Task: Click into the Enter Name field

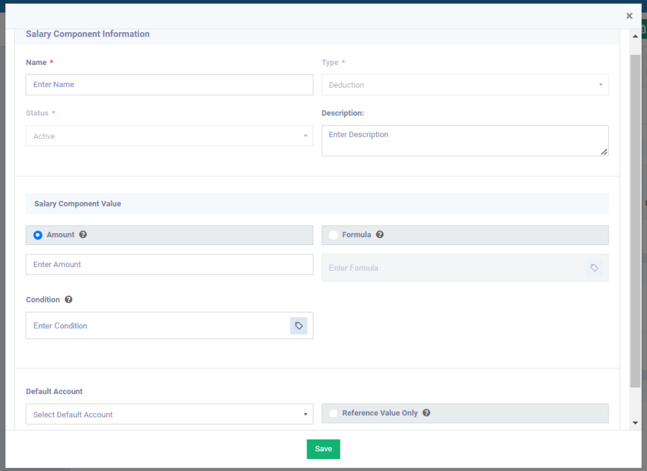Action: click(169, 85)
